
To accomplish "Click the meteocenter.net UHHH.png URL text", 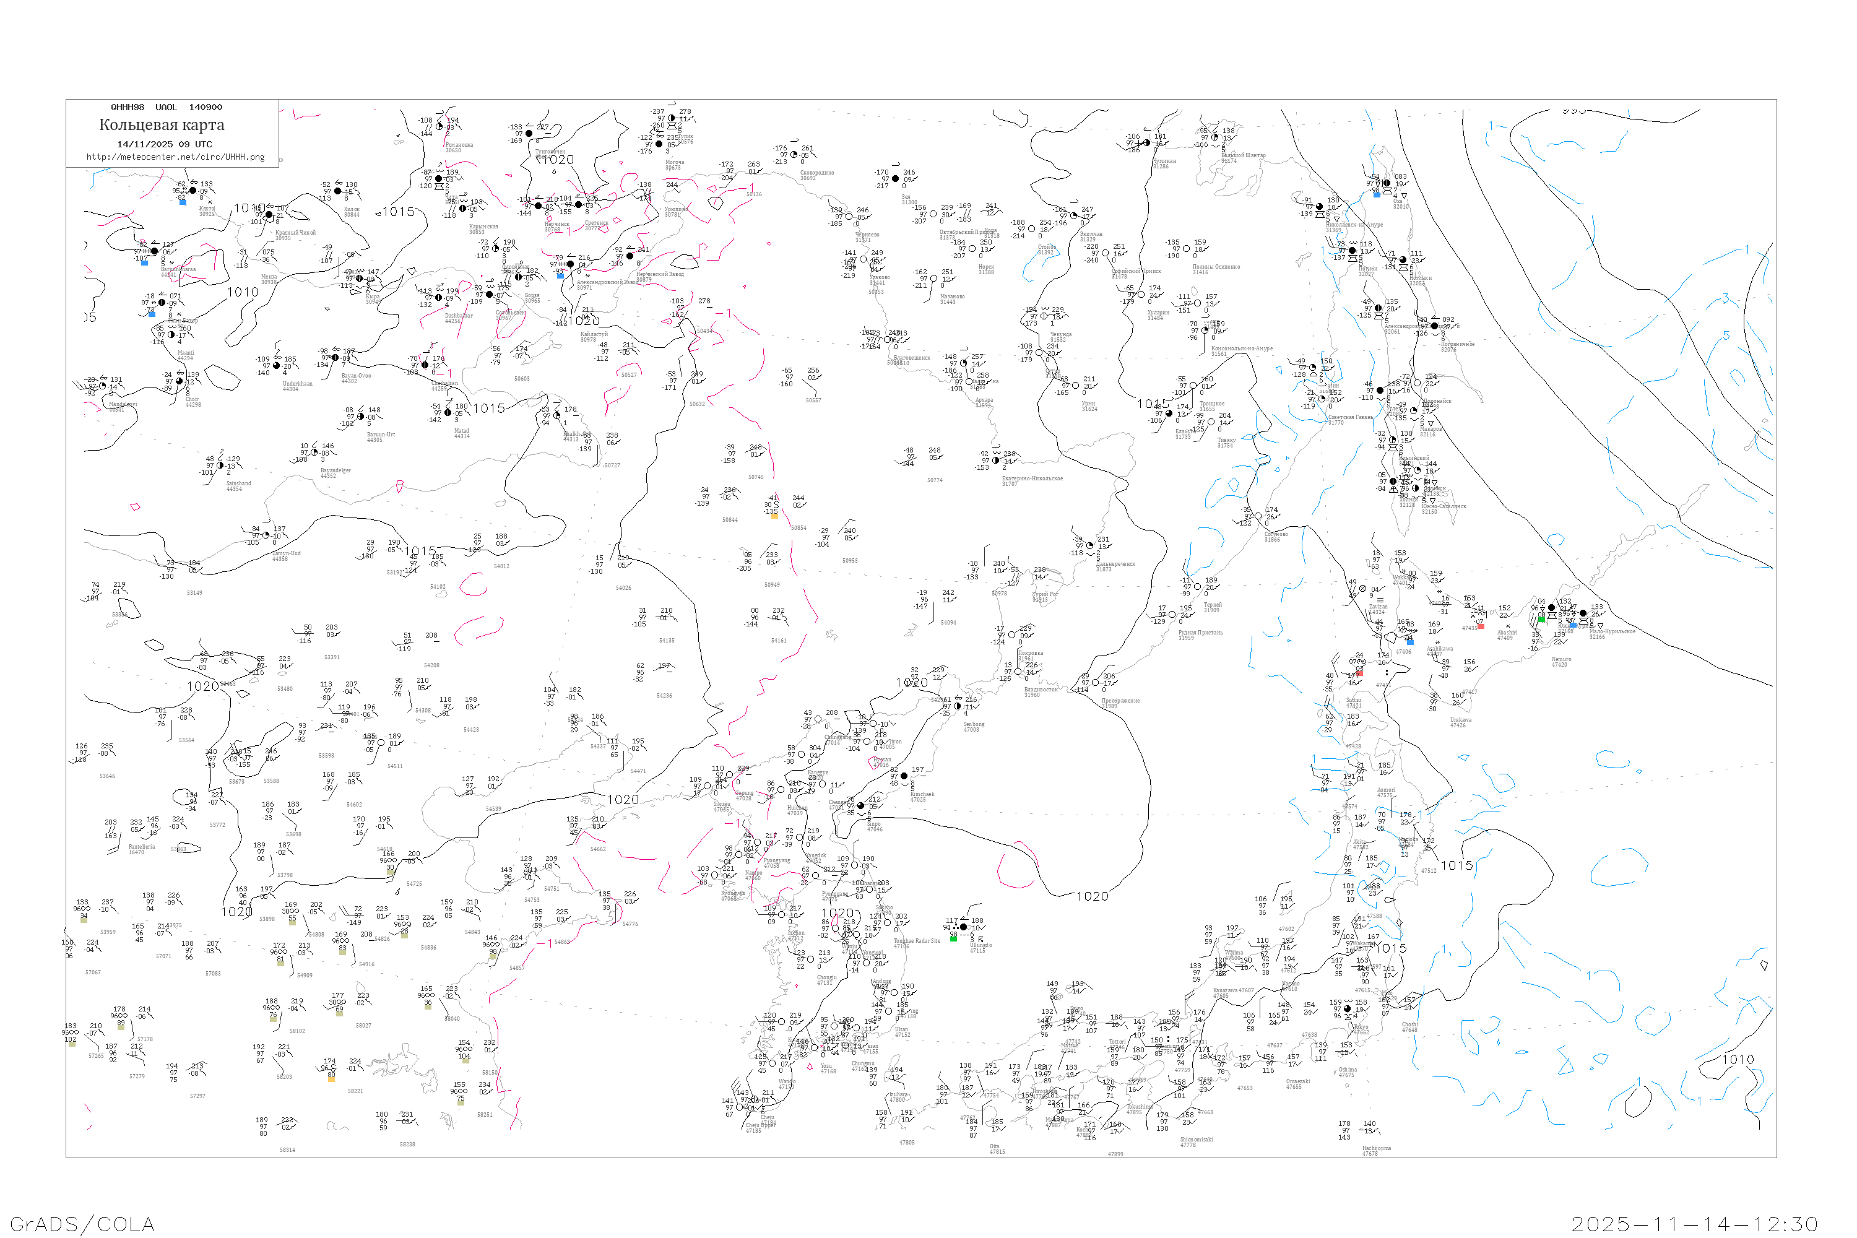I will (175, 157).
